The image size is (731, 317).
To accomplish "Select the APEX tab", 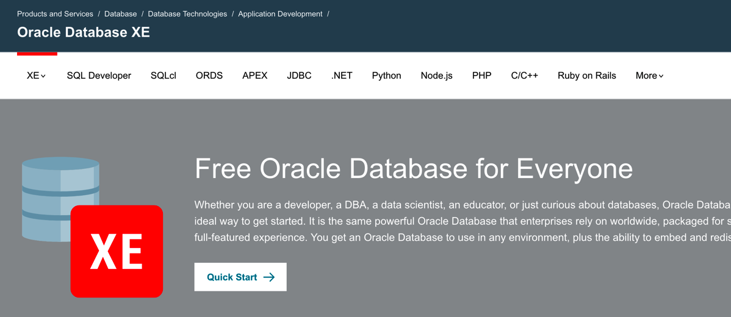I will (x=255, y=76).
